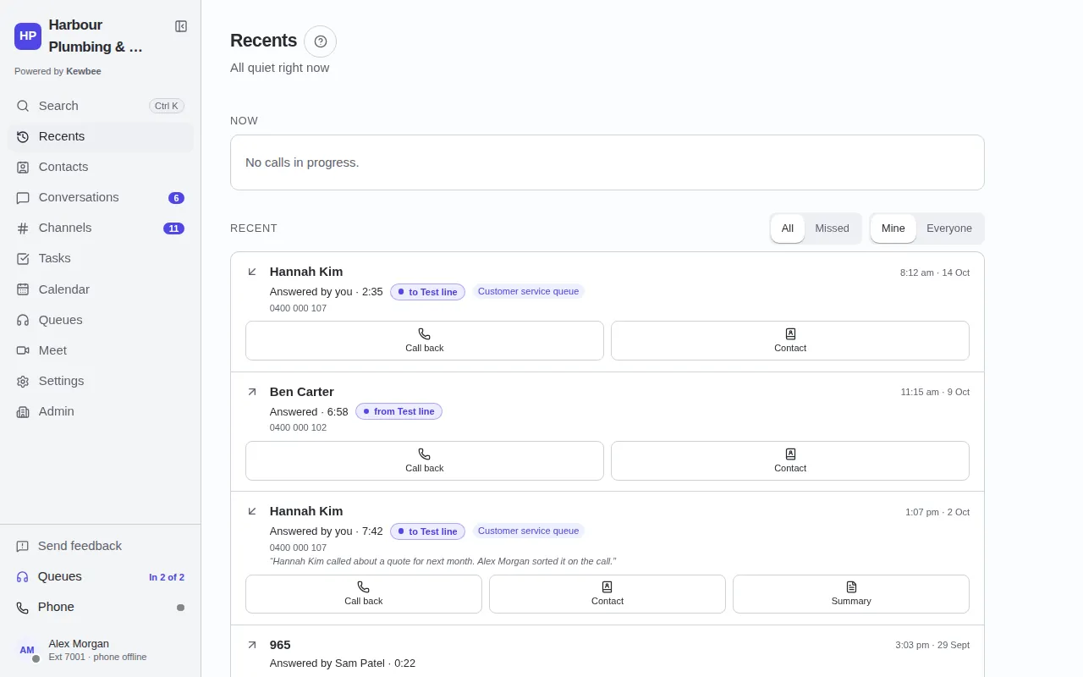Filter to Missed calls
Screen dimensions: 1083x677
pos(832,228)
